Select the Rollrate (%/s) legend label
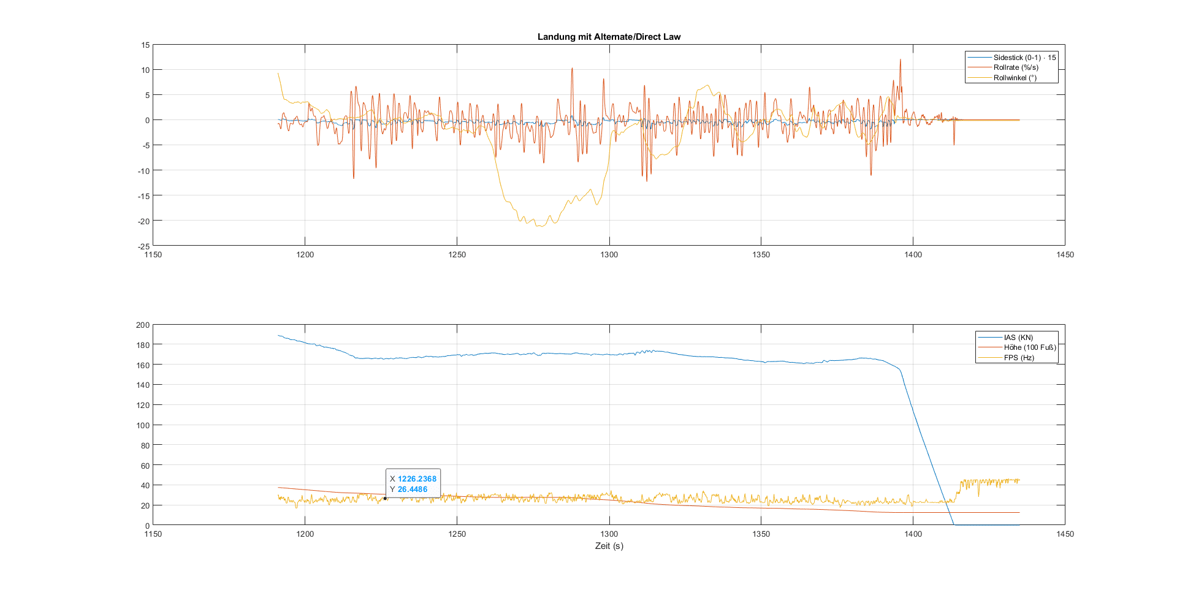This screenshot has width=1177, height=590. click(x=1016, y=67)
